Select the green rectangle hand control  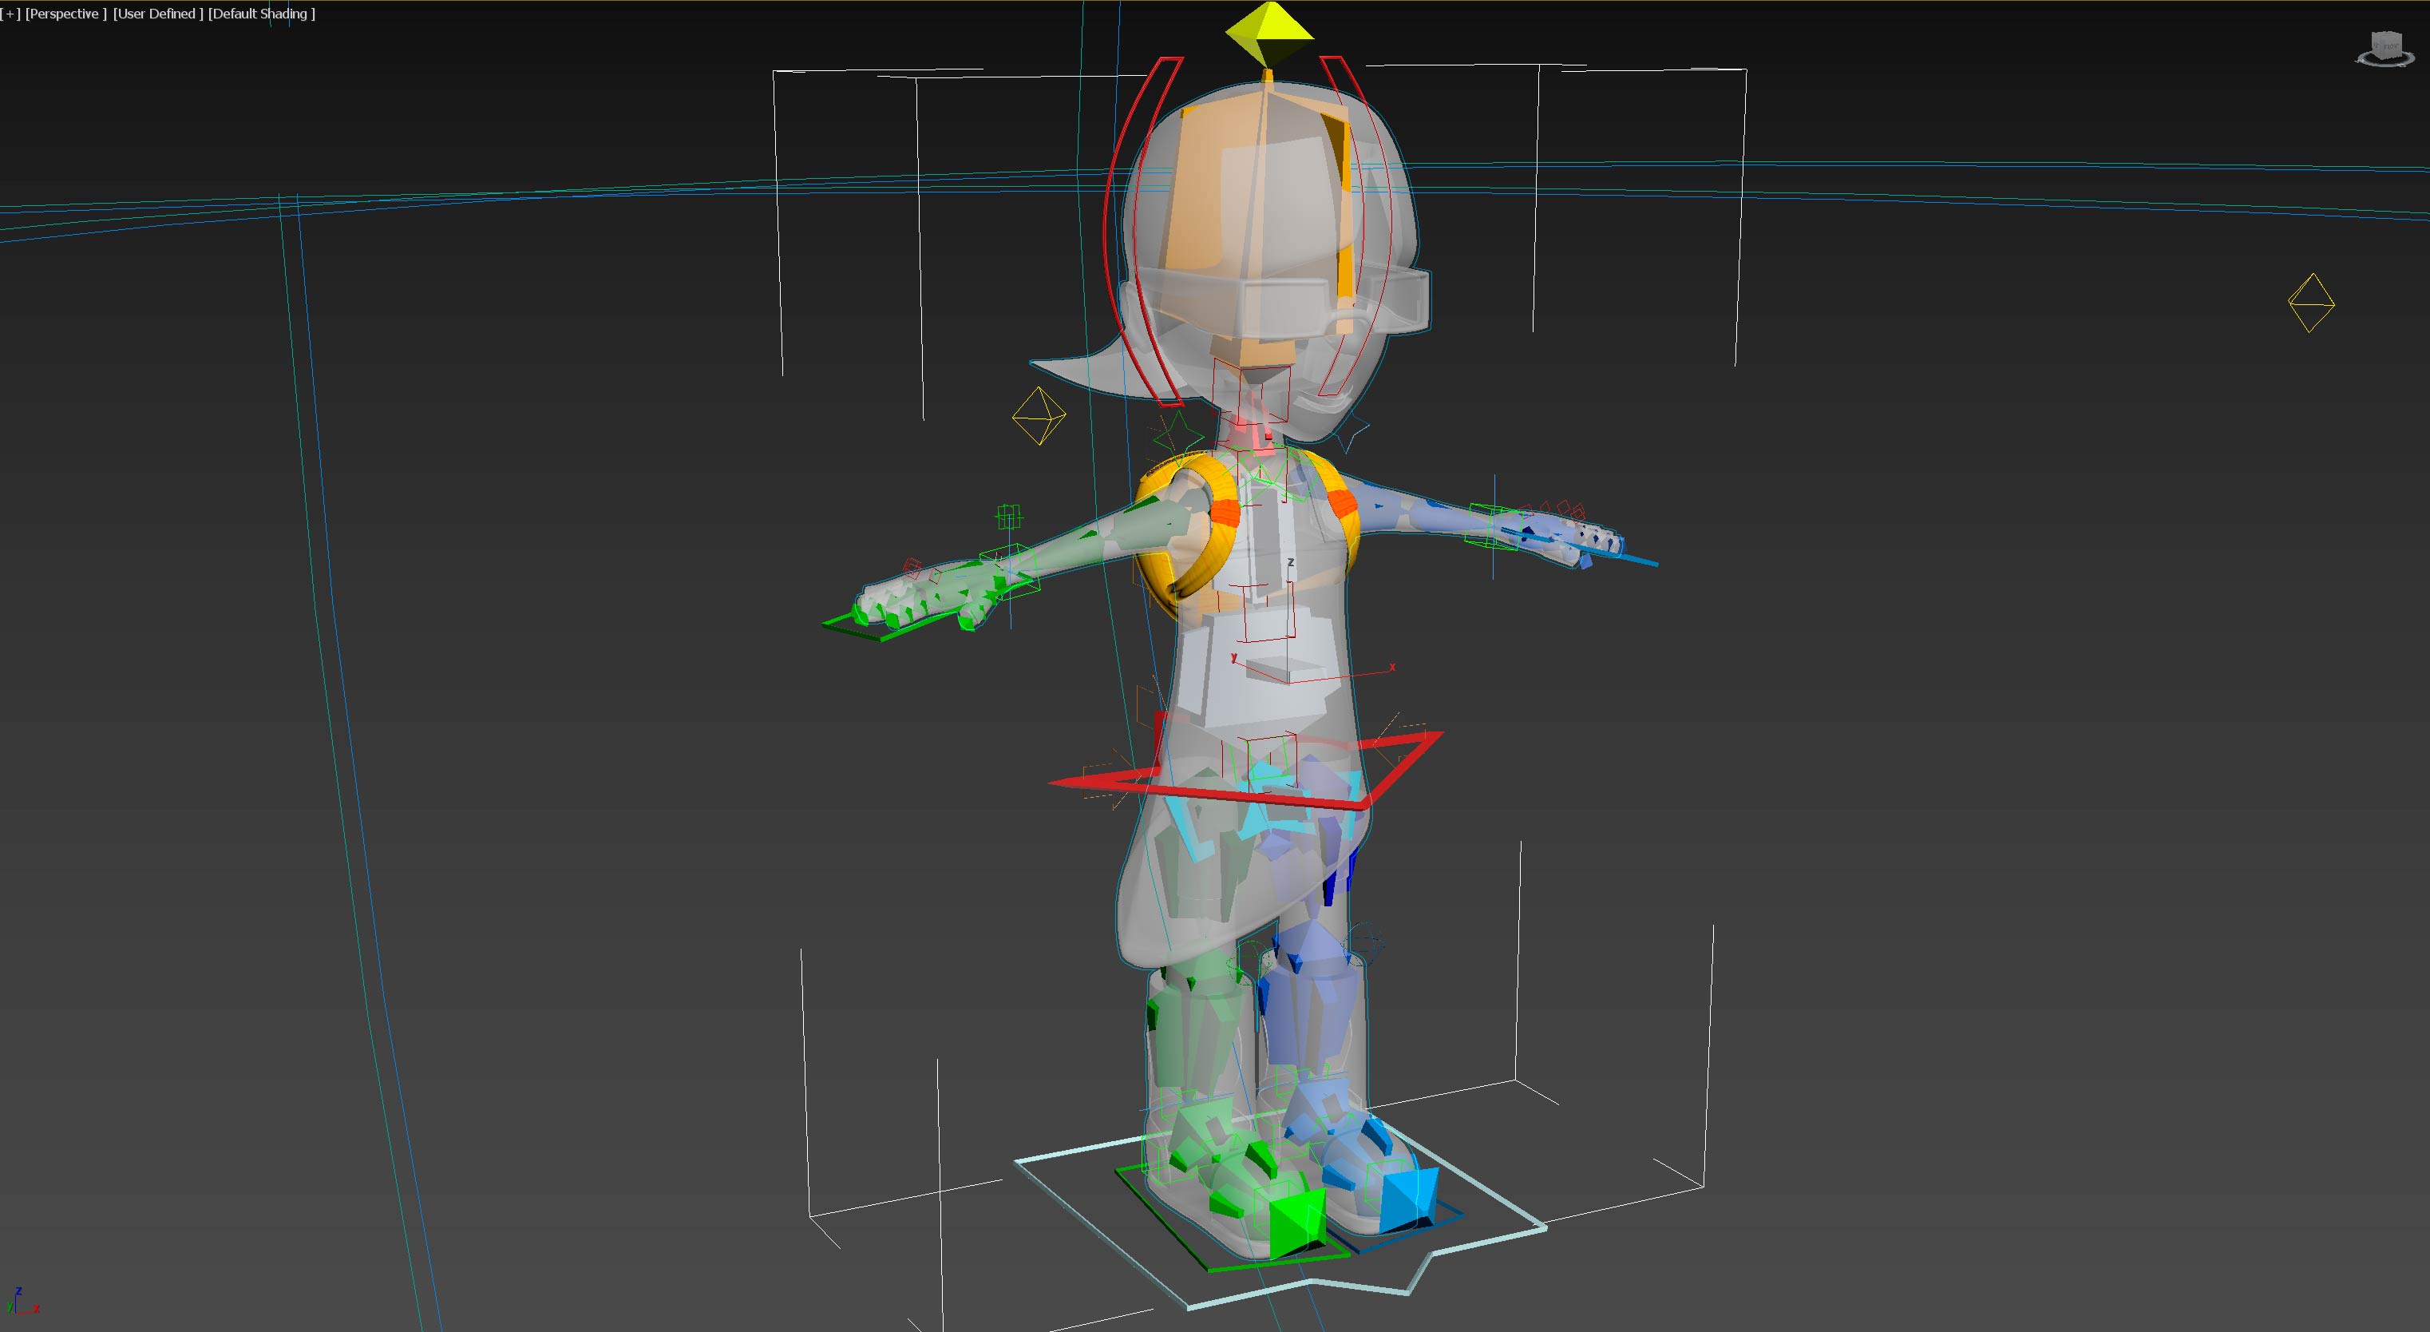(849, 629)
